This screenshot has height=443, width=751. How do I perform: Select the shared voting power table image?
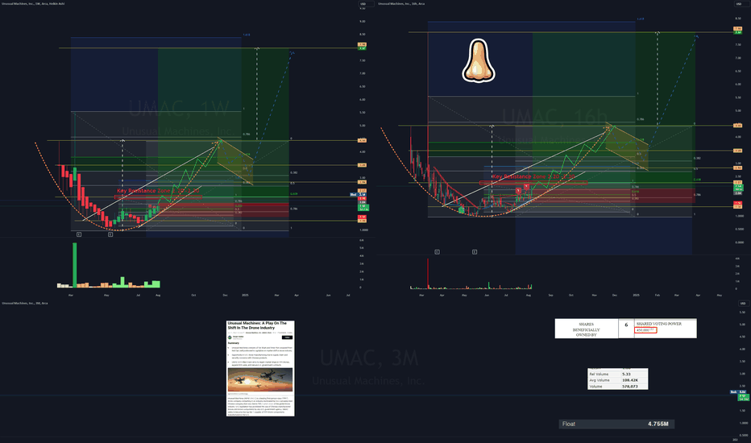(x=625, y=329)
